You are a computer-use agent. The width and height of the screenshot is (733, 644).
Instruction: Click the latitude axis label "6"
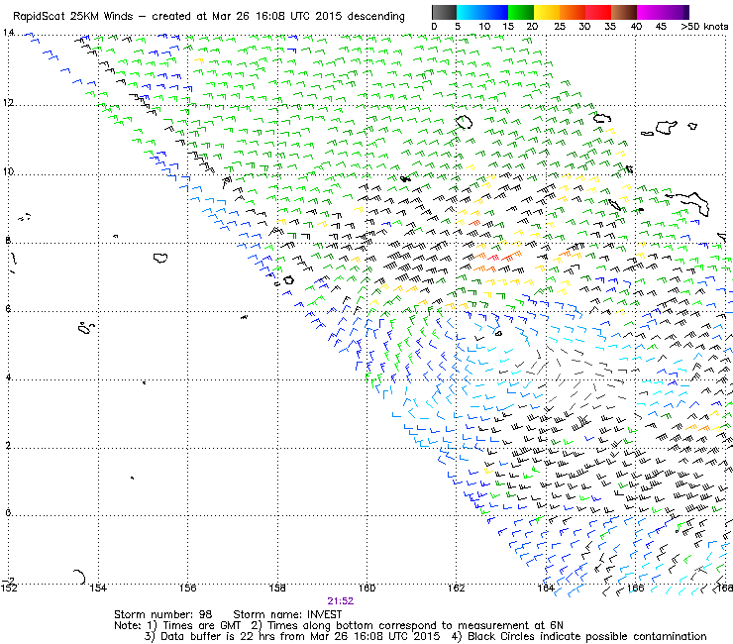point(8,309)
